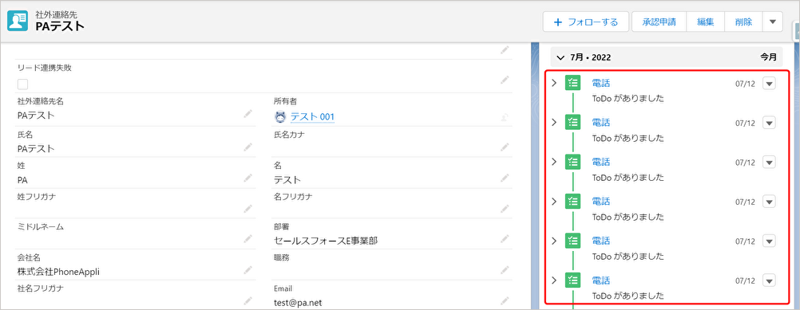The image size is (800, 310).
Task: Click pencil icon for ミドルネーム field
Action: click(x=248, y=238)
